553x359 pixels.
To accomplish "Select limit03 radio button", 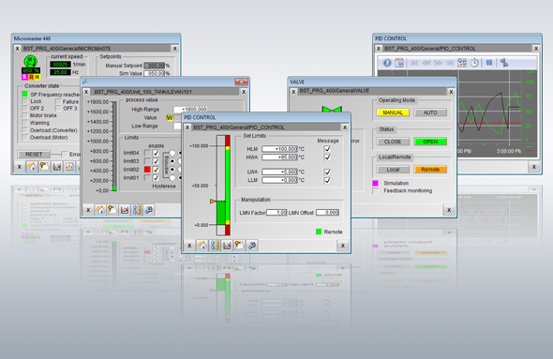I will point(172,161).
